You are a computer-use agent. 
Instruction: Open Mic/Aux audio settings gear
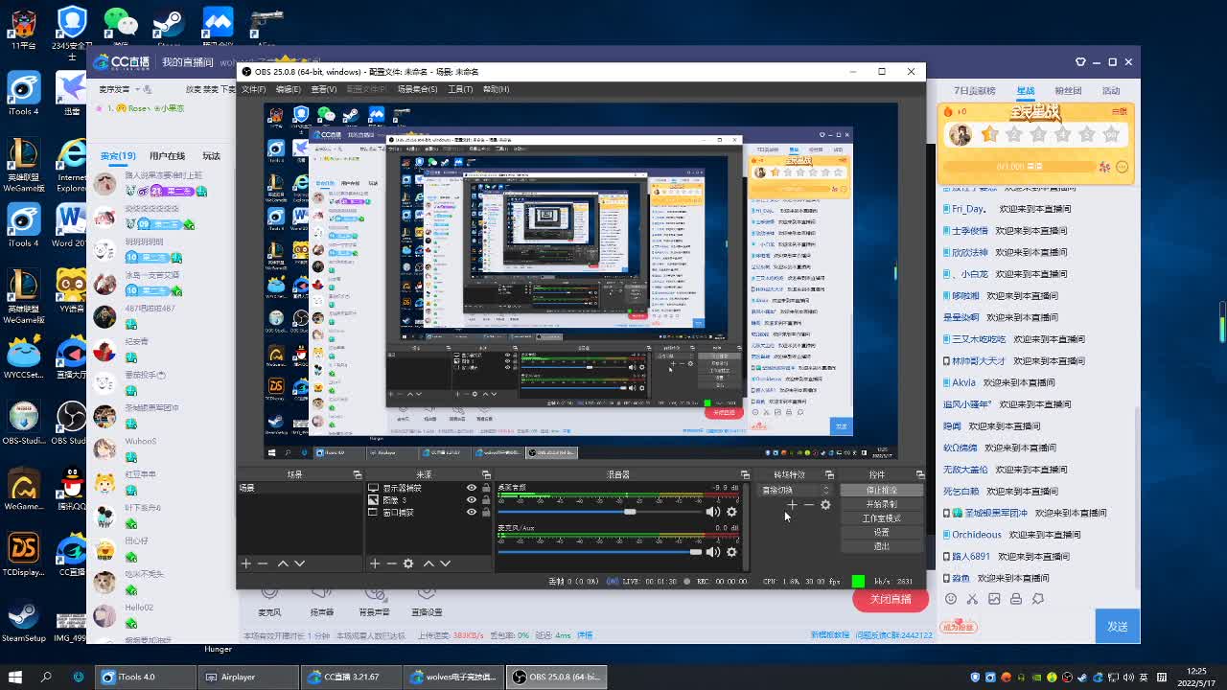731,552
